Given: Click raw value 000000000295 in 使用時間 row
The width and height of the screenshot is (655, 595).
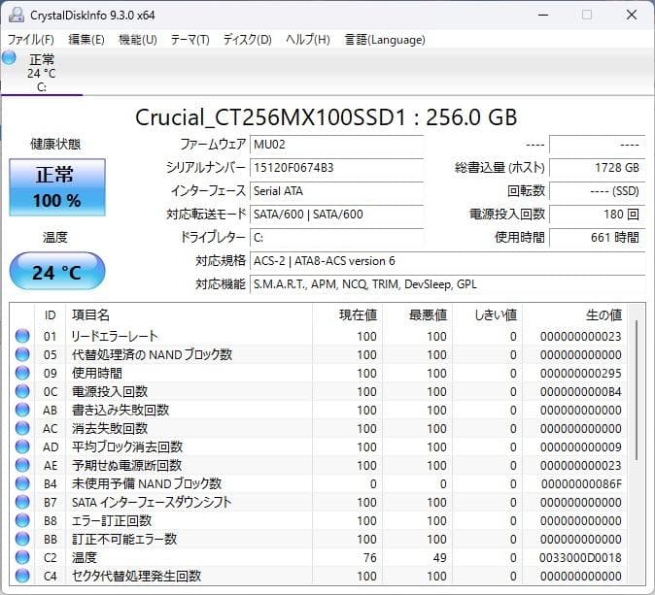Looking at the screenshot, I should point(580,373).
